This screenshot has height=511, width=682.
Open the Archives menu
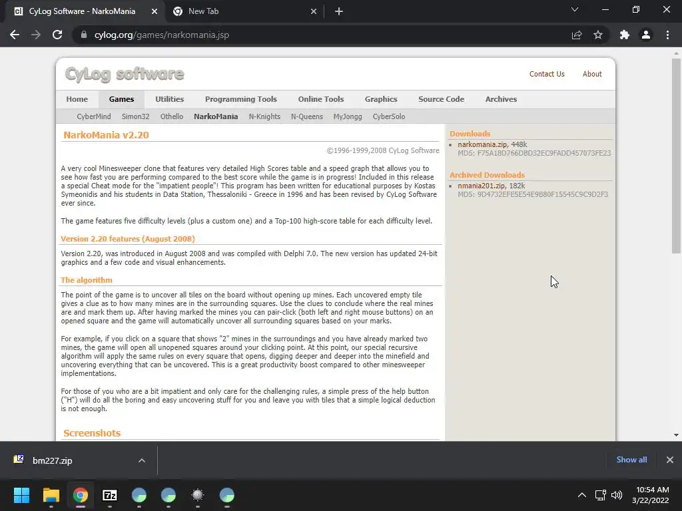(x=501, y=99)
